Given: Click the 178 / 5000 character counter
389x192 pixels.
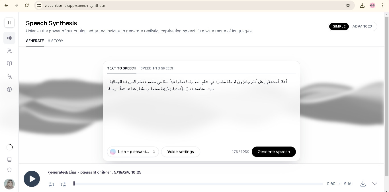Looking at the screenshot, I should pos(241,152).
